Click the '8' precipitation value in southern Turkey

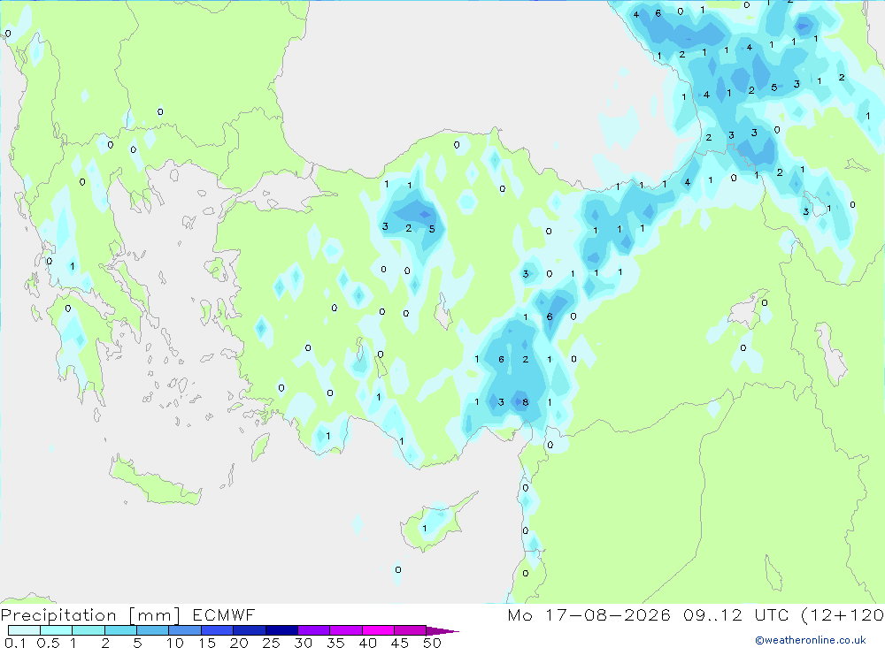click(x=526, y=402)
